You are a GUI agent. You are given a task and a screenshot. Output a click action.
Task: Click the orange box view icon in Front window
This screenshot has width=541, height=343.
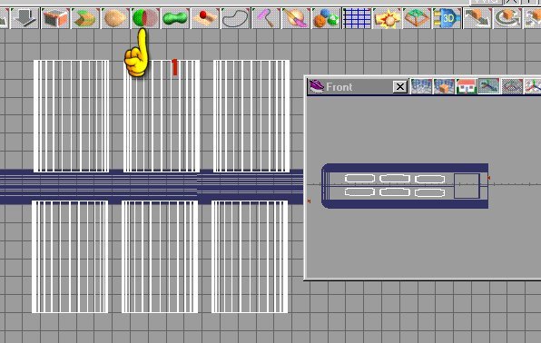[444, 86]
